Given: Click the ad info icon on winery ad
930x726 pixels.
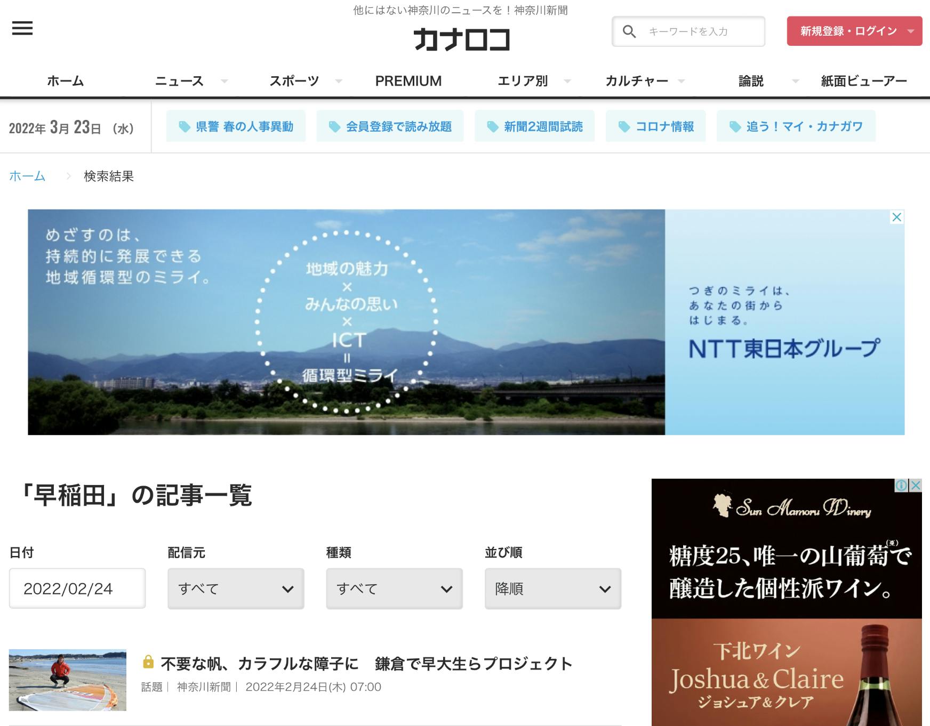Looking at the screenshot, I should coord(901,485).
